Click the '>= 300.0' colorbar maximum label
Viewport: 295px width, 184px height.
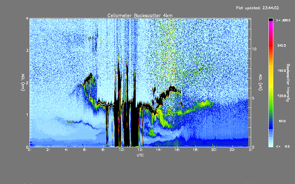click(283, 20)
